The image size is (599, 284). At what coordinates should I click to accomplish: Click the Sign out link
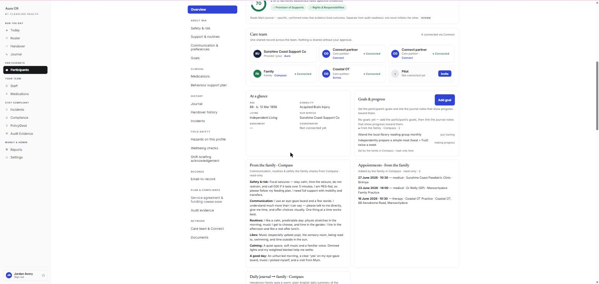click(x=19, y=277)
